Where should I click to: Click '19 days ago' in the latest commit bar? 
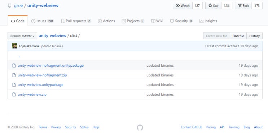pyautogui.click(x=249, y=46)
